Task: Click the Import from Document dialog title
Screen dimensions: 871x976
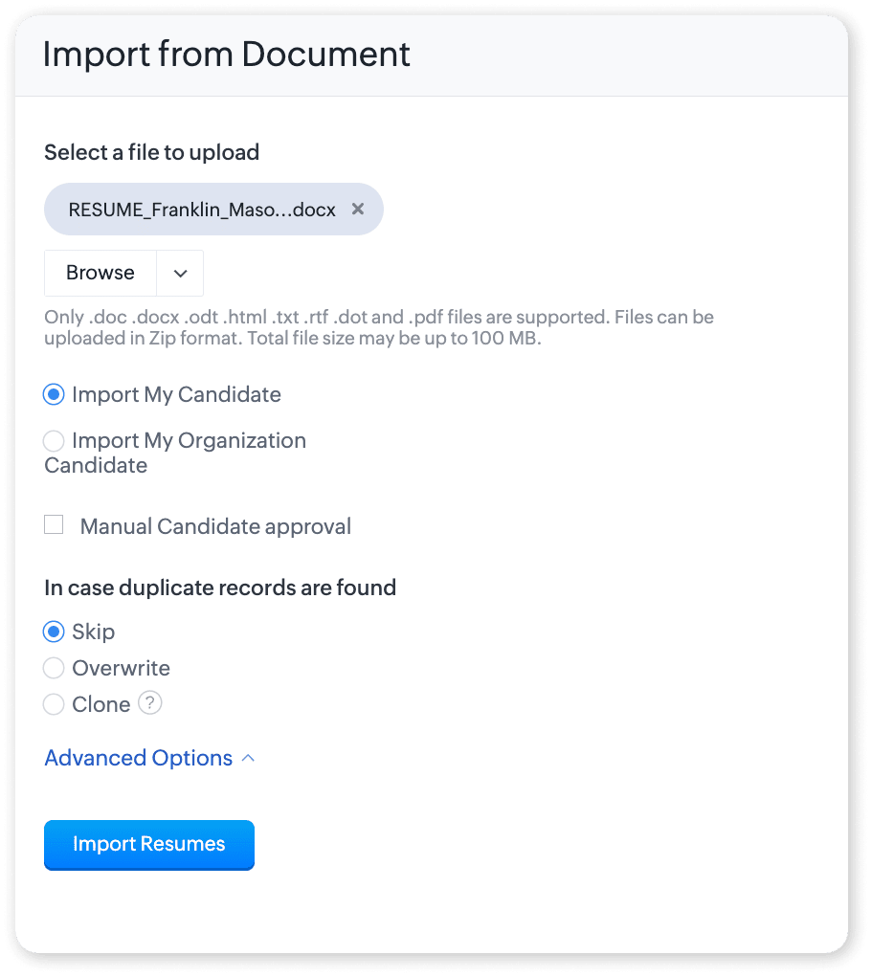Action: (226, 55)
